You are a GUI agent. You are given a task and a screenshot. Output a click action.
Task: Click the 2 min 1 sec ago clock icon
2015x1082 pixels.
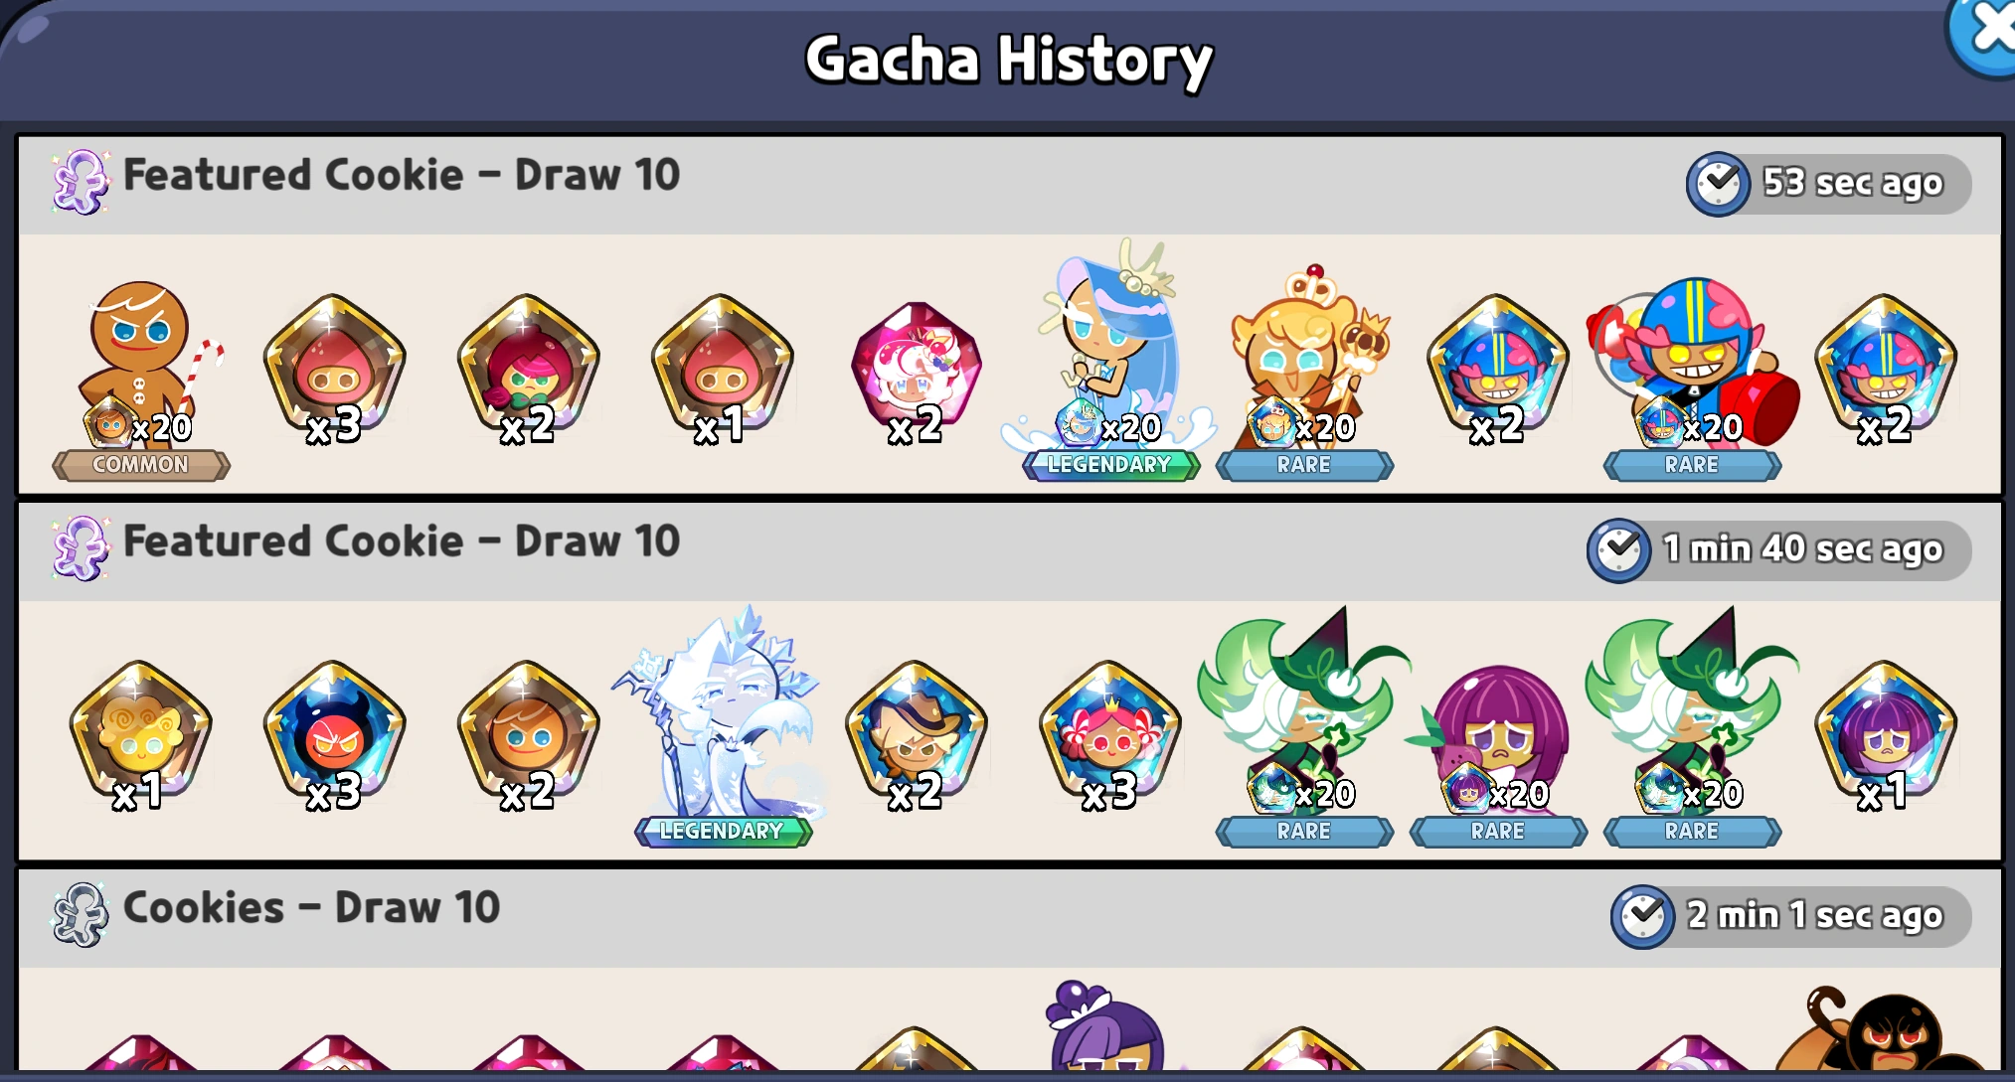(1643, 916)
